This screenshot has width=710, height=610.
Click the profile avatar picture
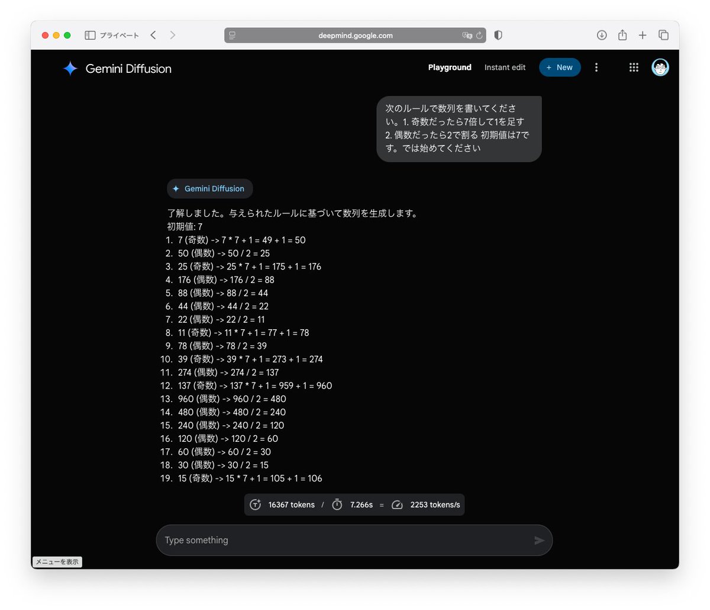point(660,67)
